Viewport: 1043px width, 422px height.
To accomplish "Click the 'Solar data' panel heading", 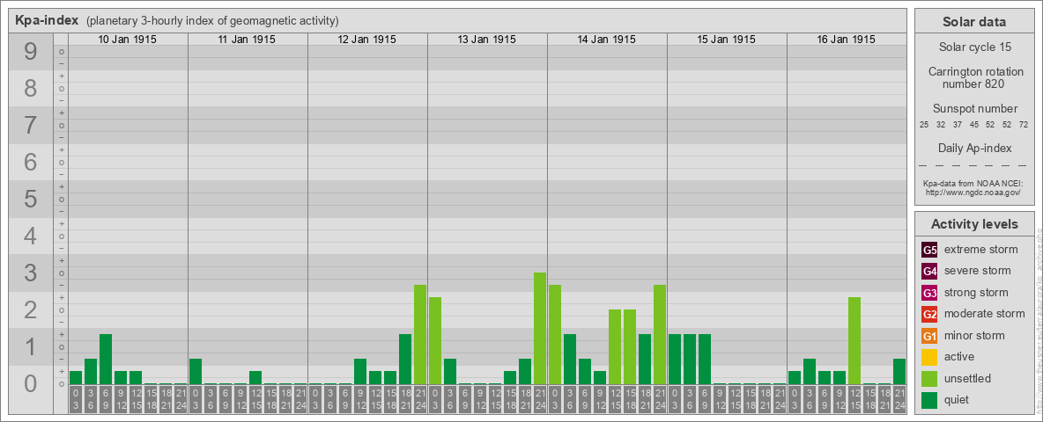I will coord(973,22).
